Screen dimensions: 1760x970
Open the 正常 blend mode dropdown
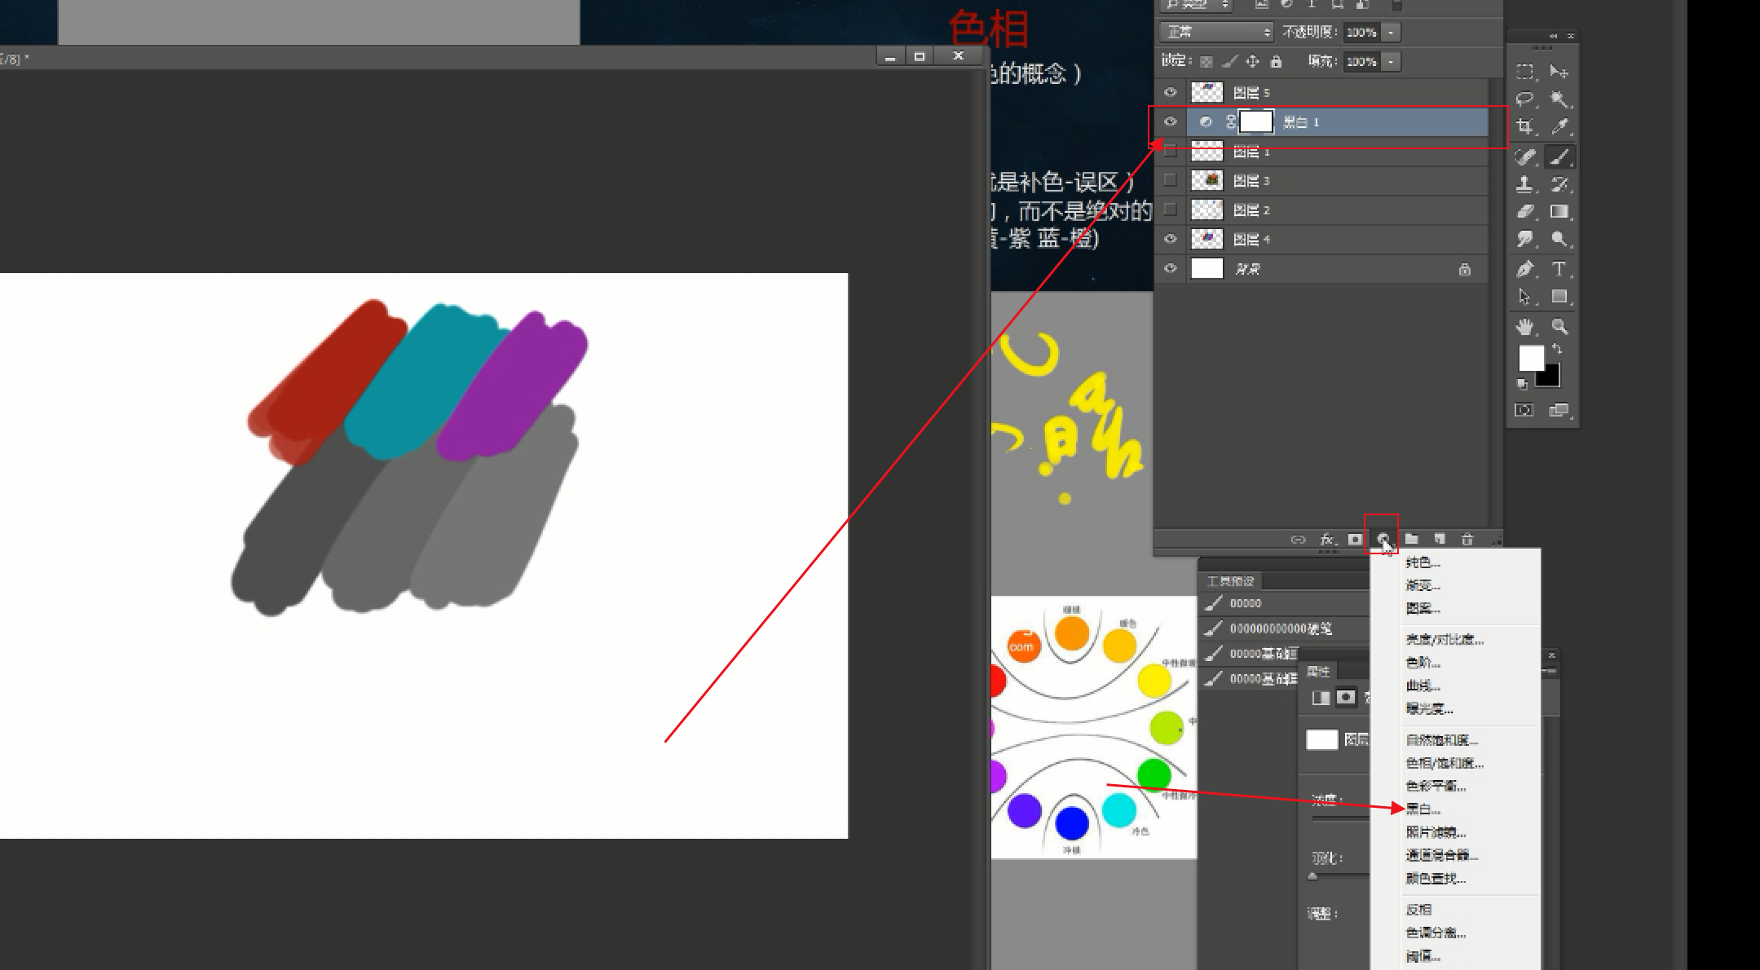(1216, 32)
